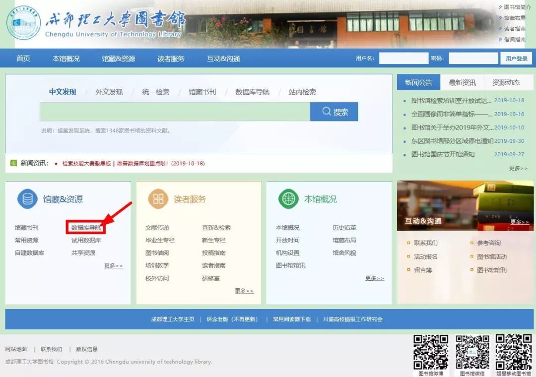
Task: Open the 读者指南 link in header
Action: pos(515,29)
